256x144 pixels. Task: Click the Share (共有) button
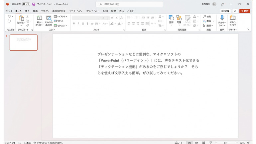(x=245, y=11)
